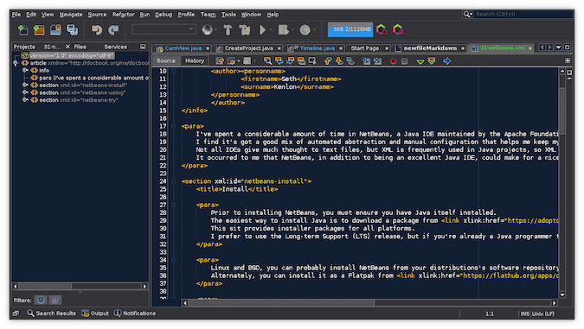
Task: Expand section netbeans-install tree node
Action: [x=25, y=85]
